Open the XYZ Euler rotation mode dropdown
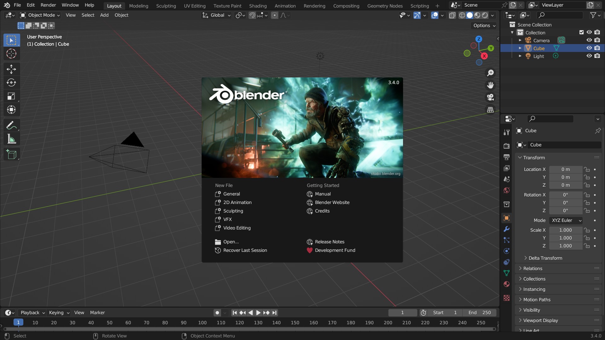 pyautogui.click(x=566, y=220)
